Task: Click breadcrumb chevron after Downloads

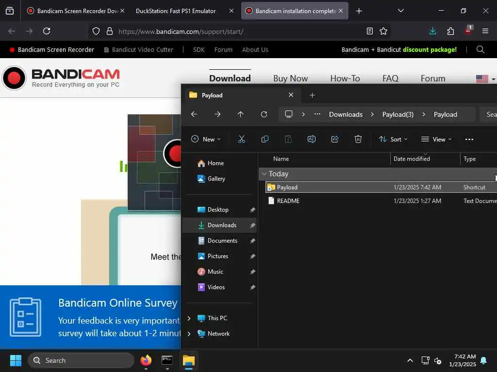Action: (372, 114)
